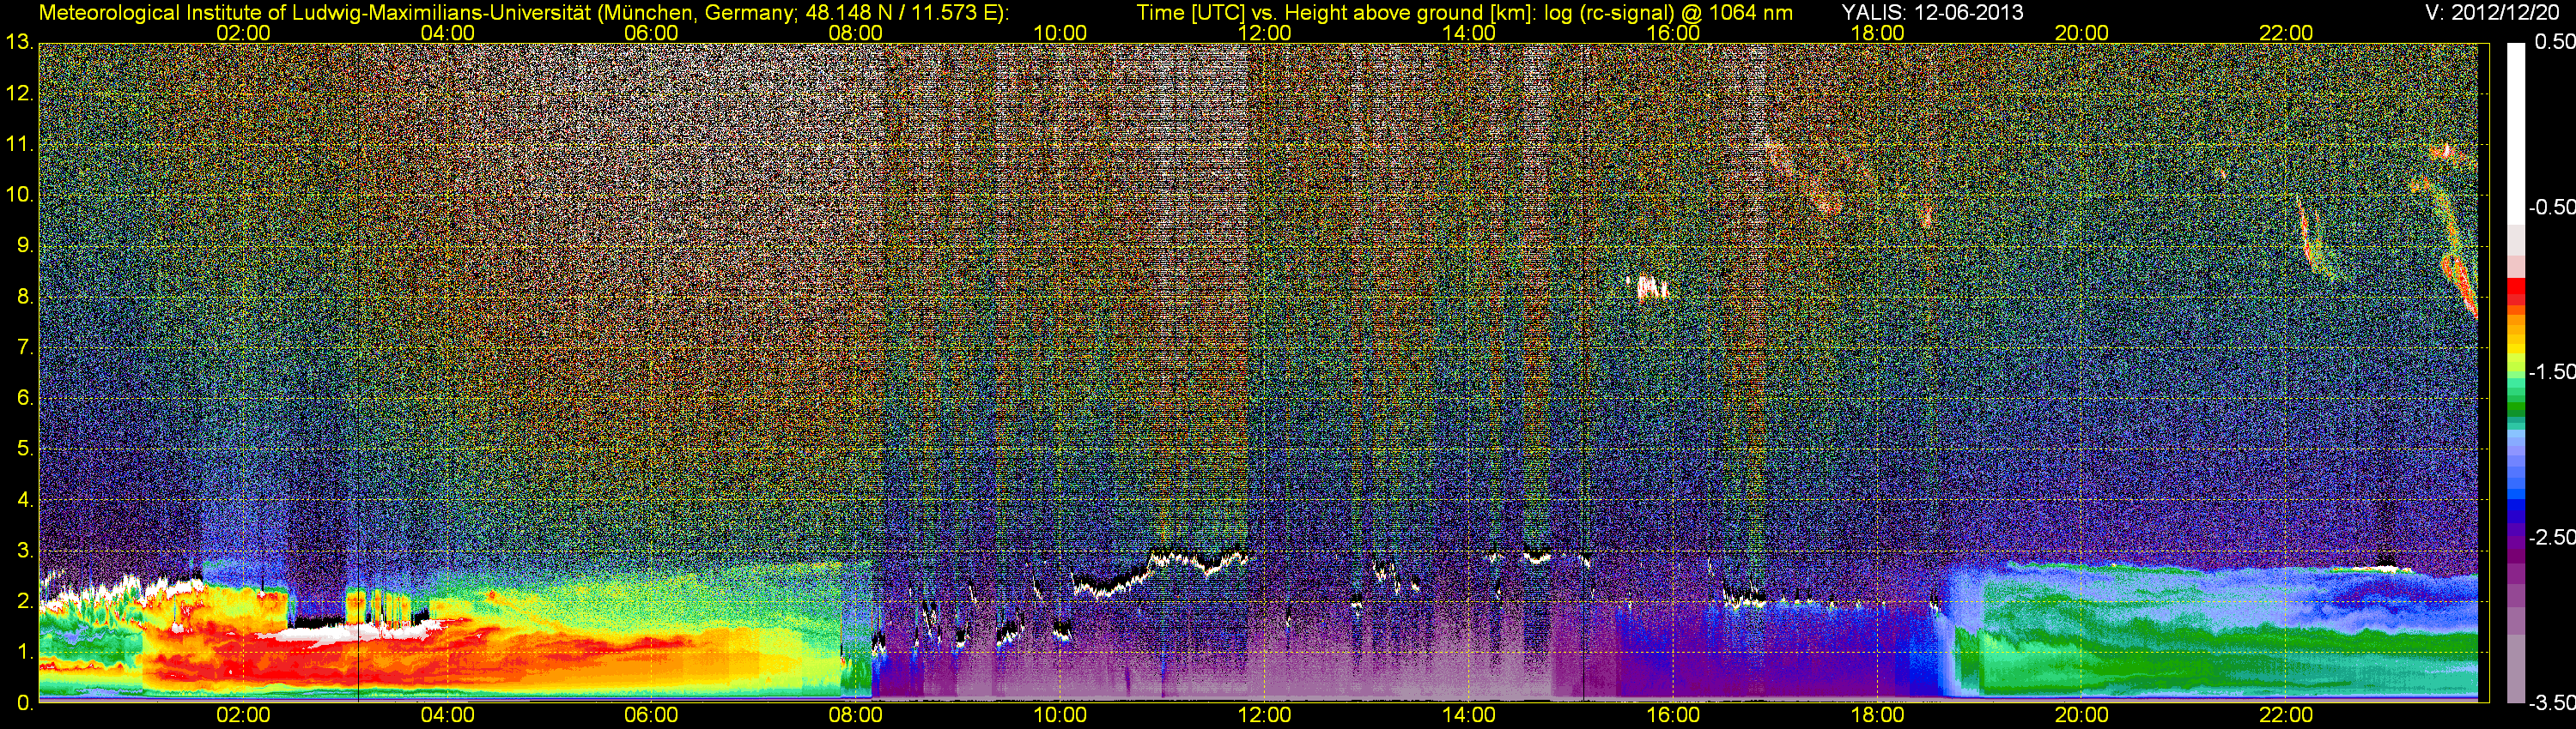Click the height axis label 10.
Viewport: 2576px width, 729px height.
19,195
